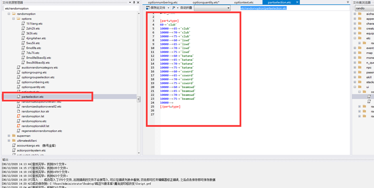Screen dimensions: 374x188
Task: Click the randomoptionskill.lst orange file icon
Action: pyautogui.click(x=19, y=126)
